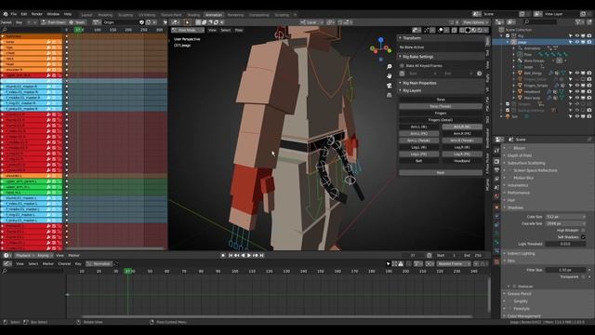Click the graph editor search magnifier icon
This screenshot has width=595, height=335.
(5, 271)
